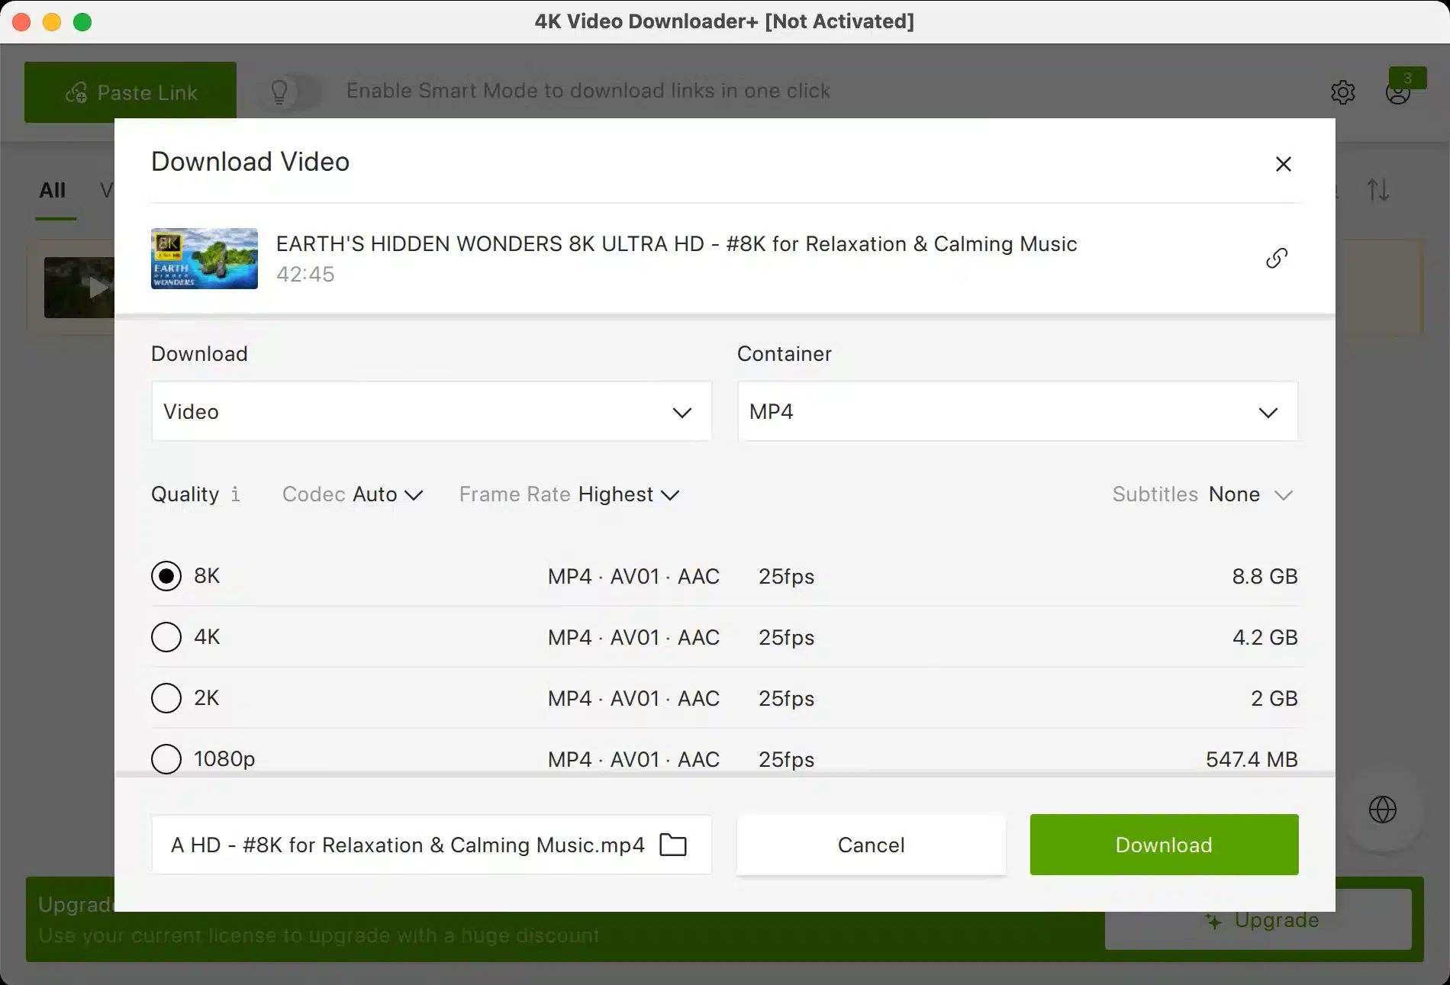
Task: Click the 42:45 duration text
Action: [305, 275]
